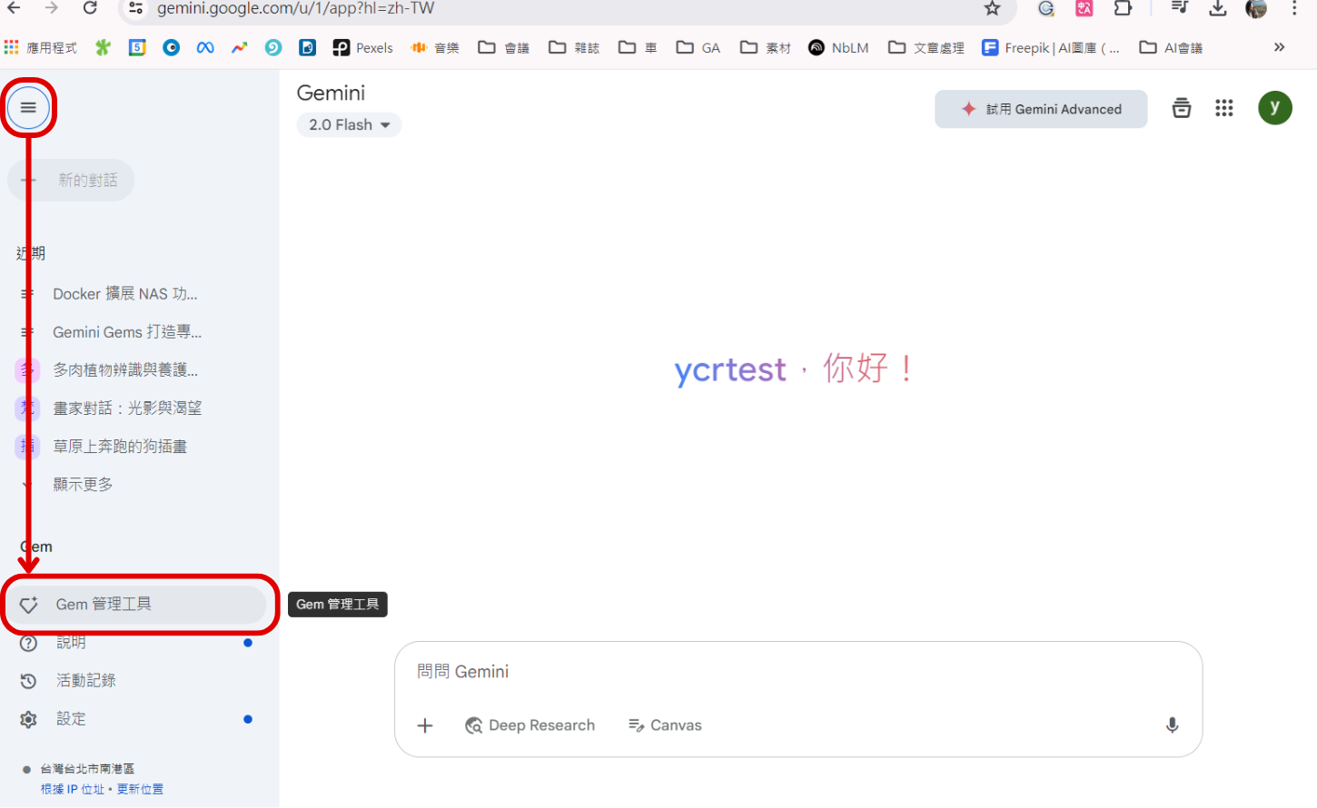1317x808 pixels.
Task: Open the teal swirl bookmark icon
Action: pos(273,47)
